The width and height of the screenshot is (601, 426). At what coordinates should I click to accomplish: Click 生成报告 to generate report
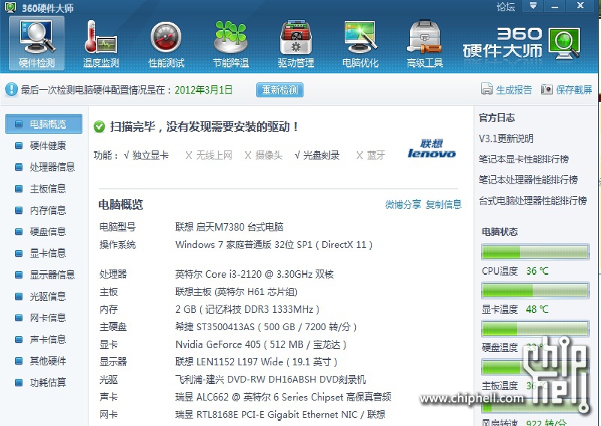[x=507, y=90]
